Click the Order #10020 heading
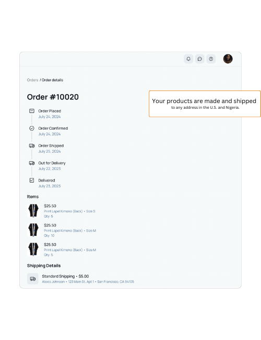Screen dimensions: 261x340 coord(53,97)
